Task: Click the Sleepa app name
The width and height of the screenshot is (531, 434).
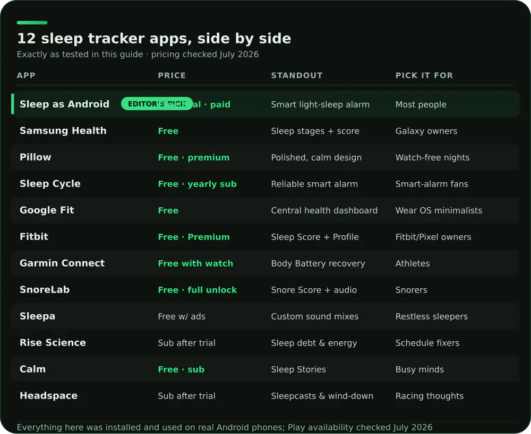Action: click(37, 316)
